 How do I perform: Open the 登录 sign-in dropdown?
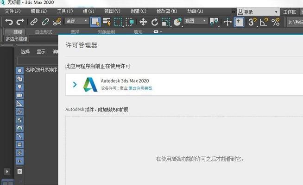click(258, 12)
